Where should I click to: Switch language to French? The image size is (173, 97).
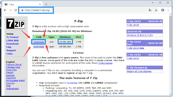(x=10, y=73)
